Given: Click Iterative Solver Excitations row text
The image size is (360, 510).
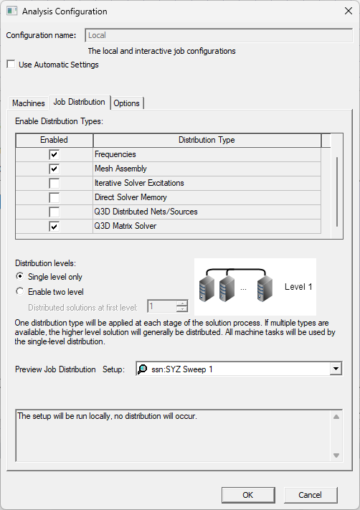Looking at the screenshot, I should pos(139,183).
